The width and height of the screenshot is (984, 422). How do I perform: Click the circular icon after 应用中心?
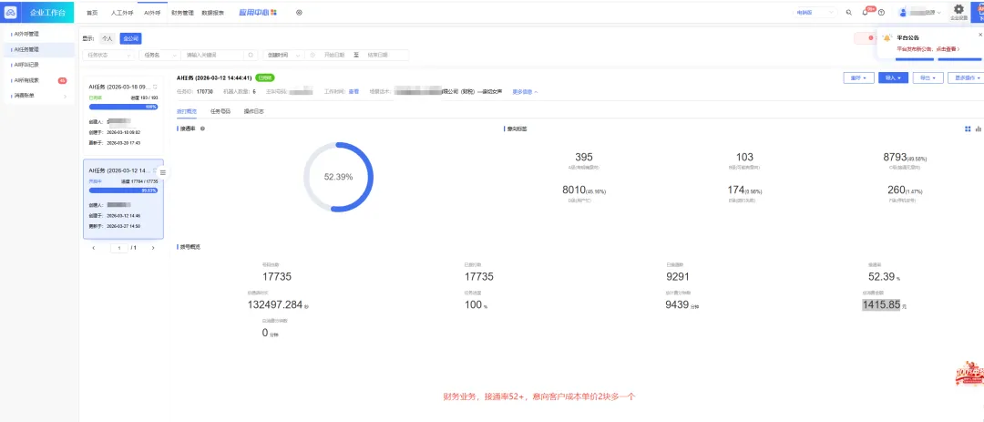point(299,12)
